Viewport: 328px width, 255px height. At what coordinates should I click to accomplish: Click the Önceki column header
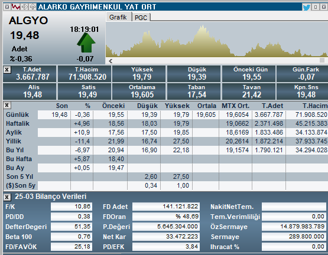[x=113, y=106]
